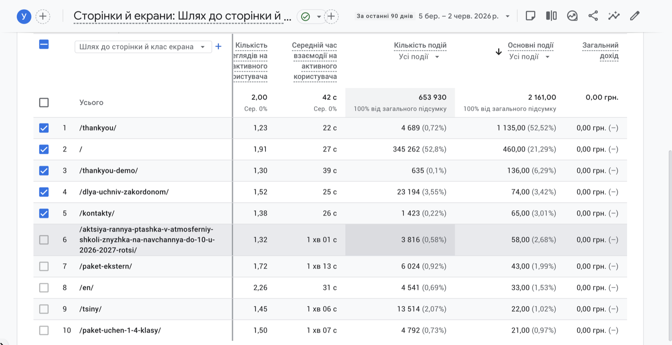Click the 345 262 (52,8%) cell

(420, 149)
